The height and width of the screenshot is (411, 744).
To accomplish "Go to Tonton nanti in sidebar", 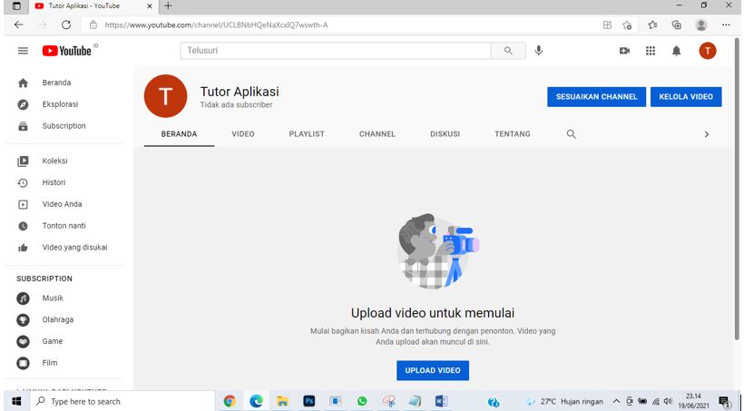I will pos(64,226).
